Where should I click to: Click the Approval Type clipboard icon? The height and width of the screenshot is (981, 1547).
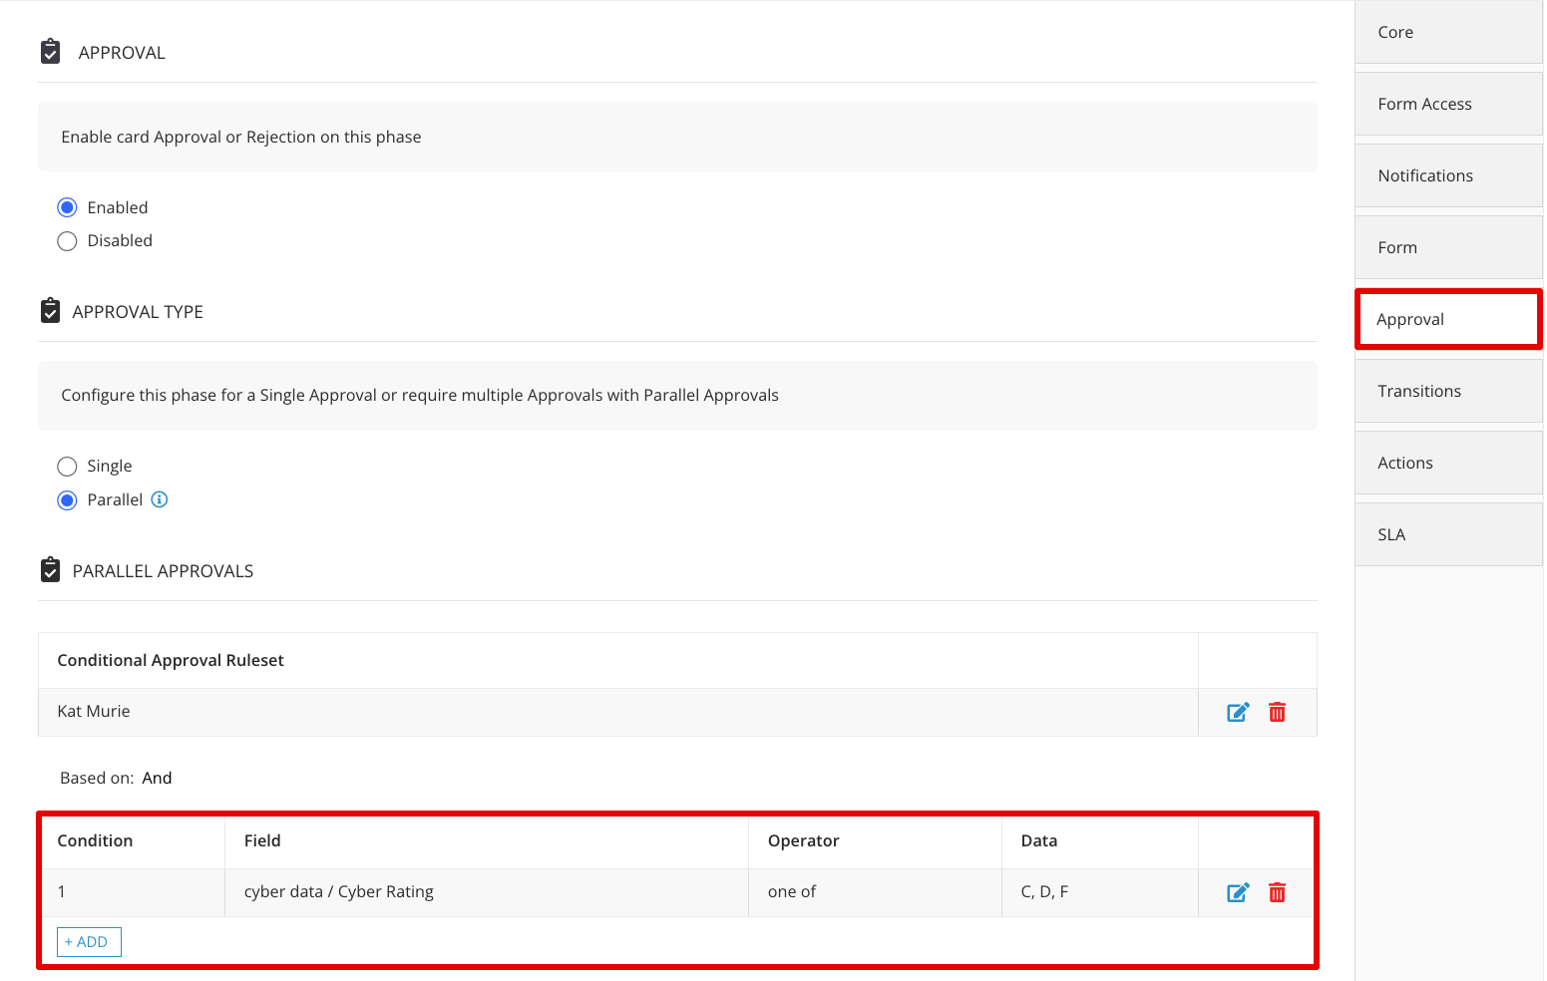[x=50, y=310]
